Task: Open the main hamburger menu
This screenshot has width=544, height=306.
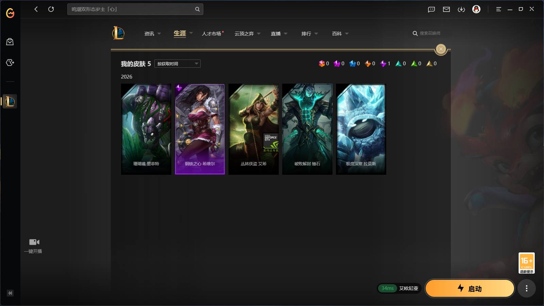Action: [498, 9]
